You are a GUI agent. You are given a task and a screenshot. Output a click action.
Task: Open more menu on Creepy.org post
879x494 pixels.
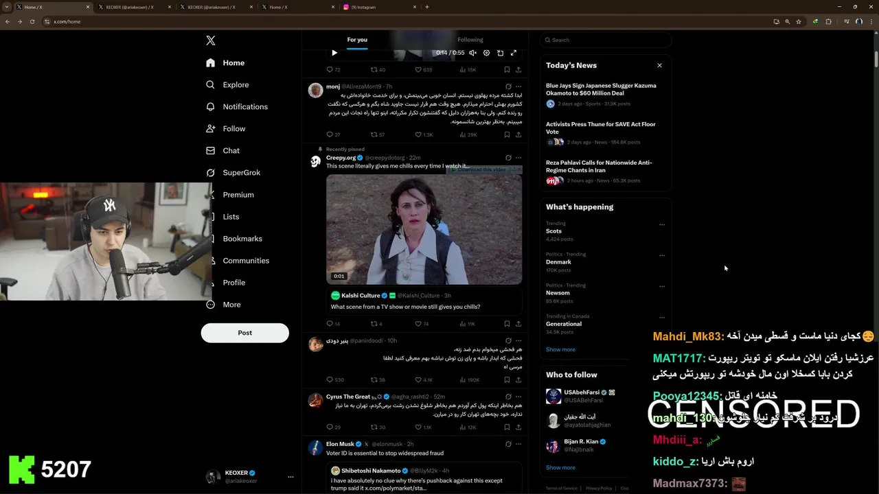point(518,158)
